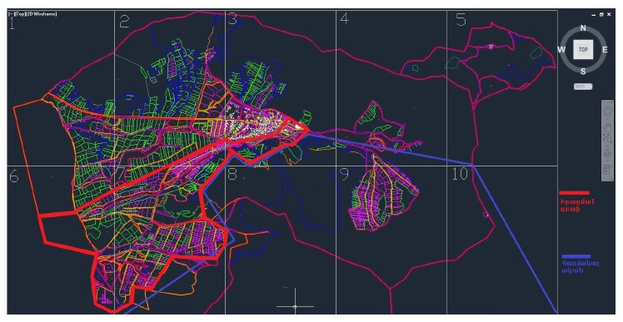Select the TOP face of the ViewCube
The image size is (623, 322).
point(583,49)
